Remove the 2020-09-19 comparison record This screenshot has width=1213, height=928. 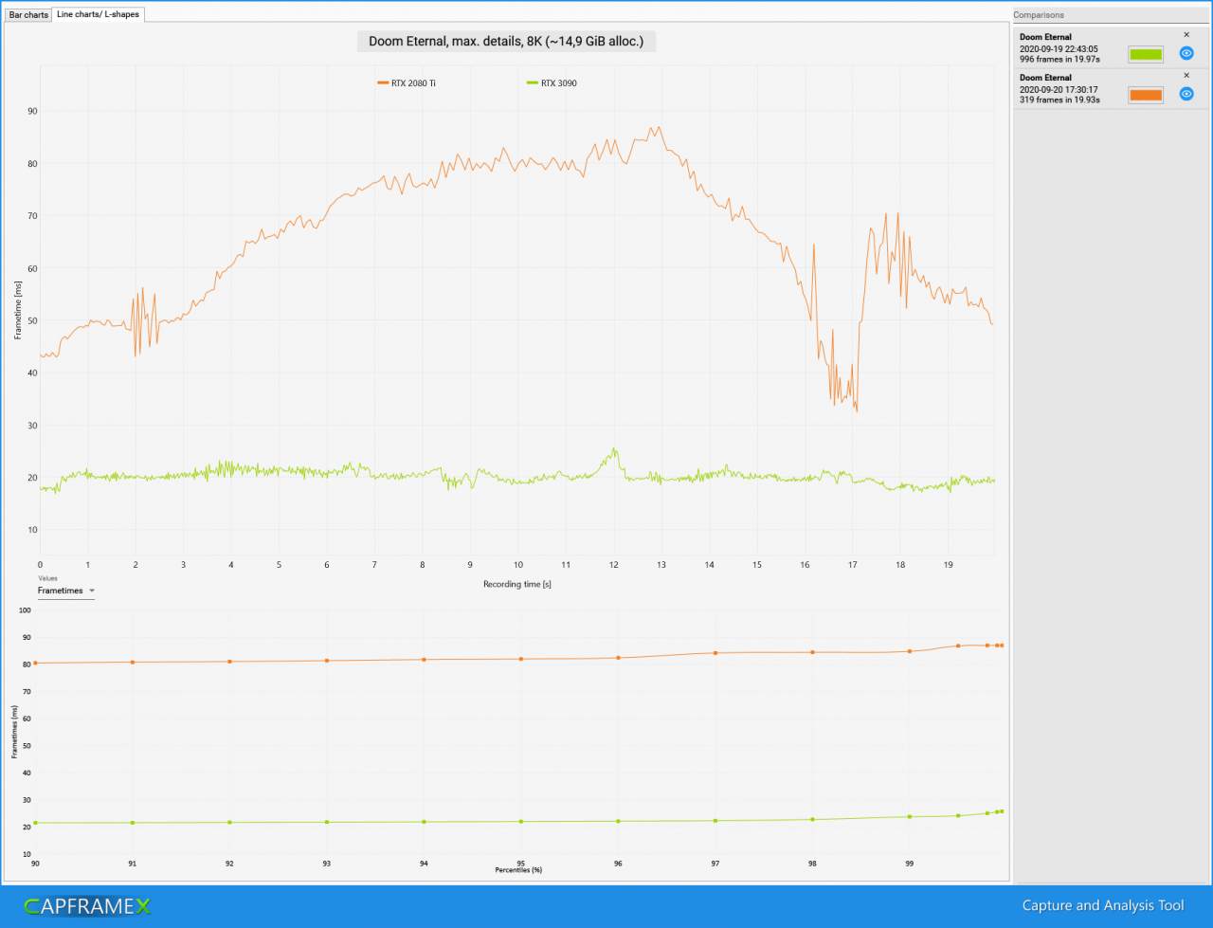coord(1186,35)
